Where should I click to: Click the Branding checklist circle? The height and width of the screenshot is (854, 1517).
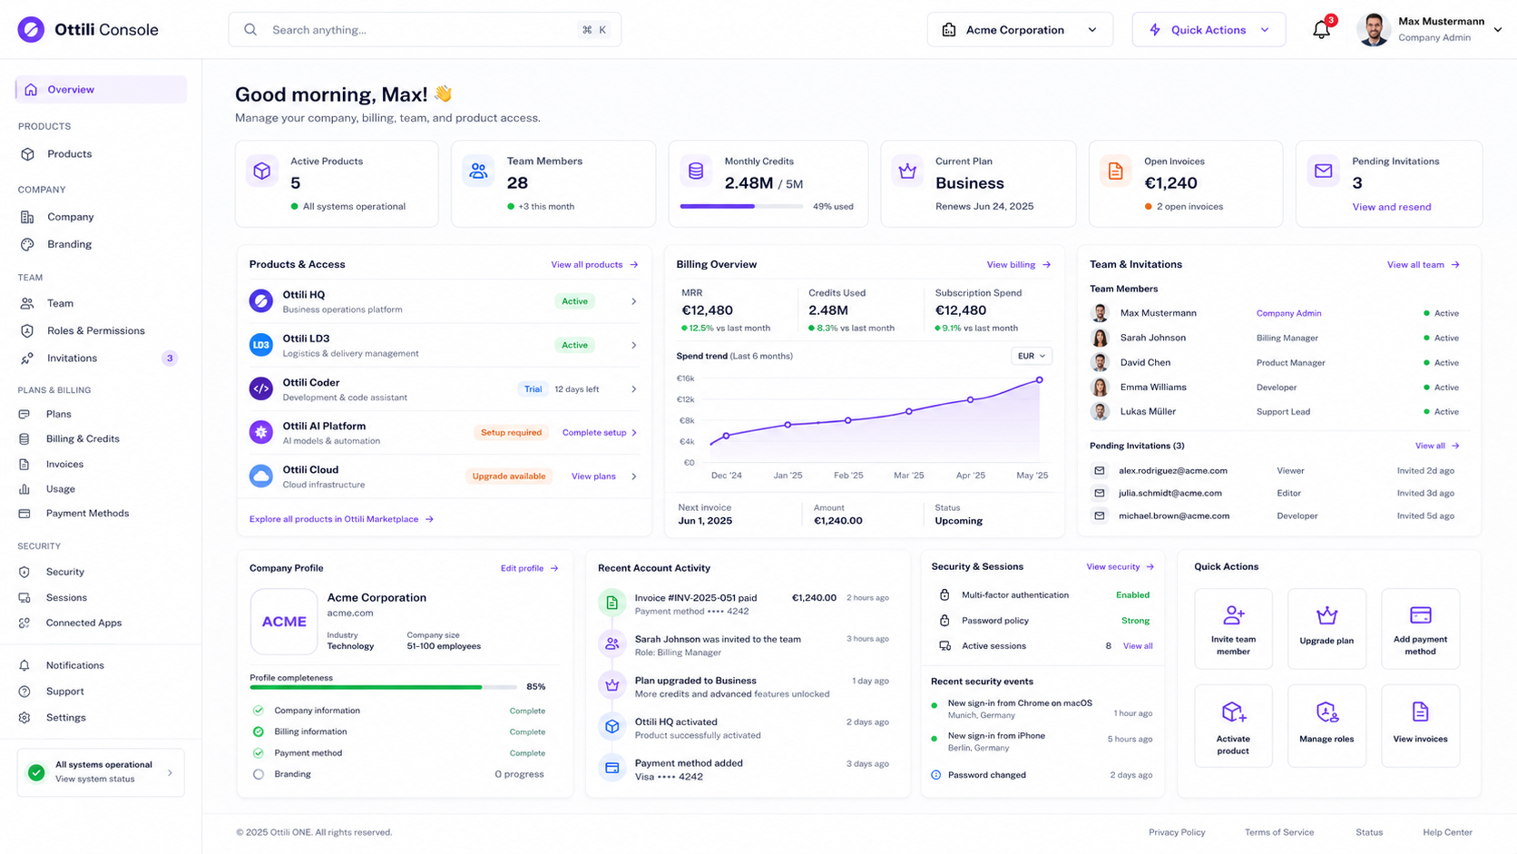click(259, 774)
